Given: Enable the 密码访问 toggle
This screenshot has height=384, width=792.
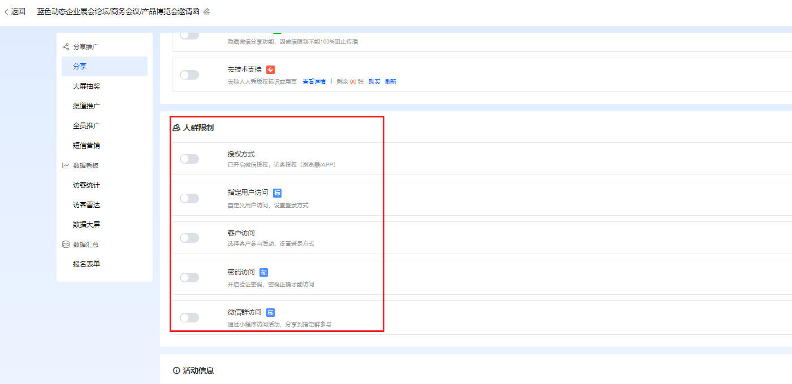Looking at the screenshot, I should click(x=189, y=277).
